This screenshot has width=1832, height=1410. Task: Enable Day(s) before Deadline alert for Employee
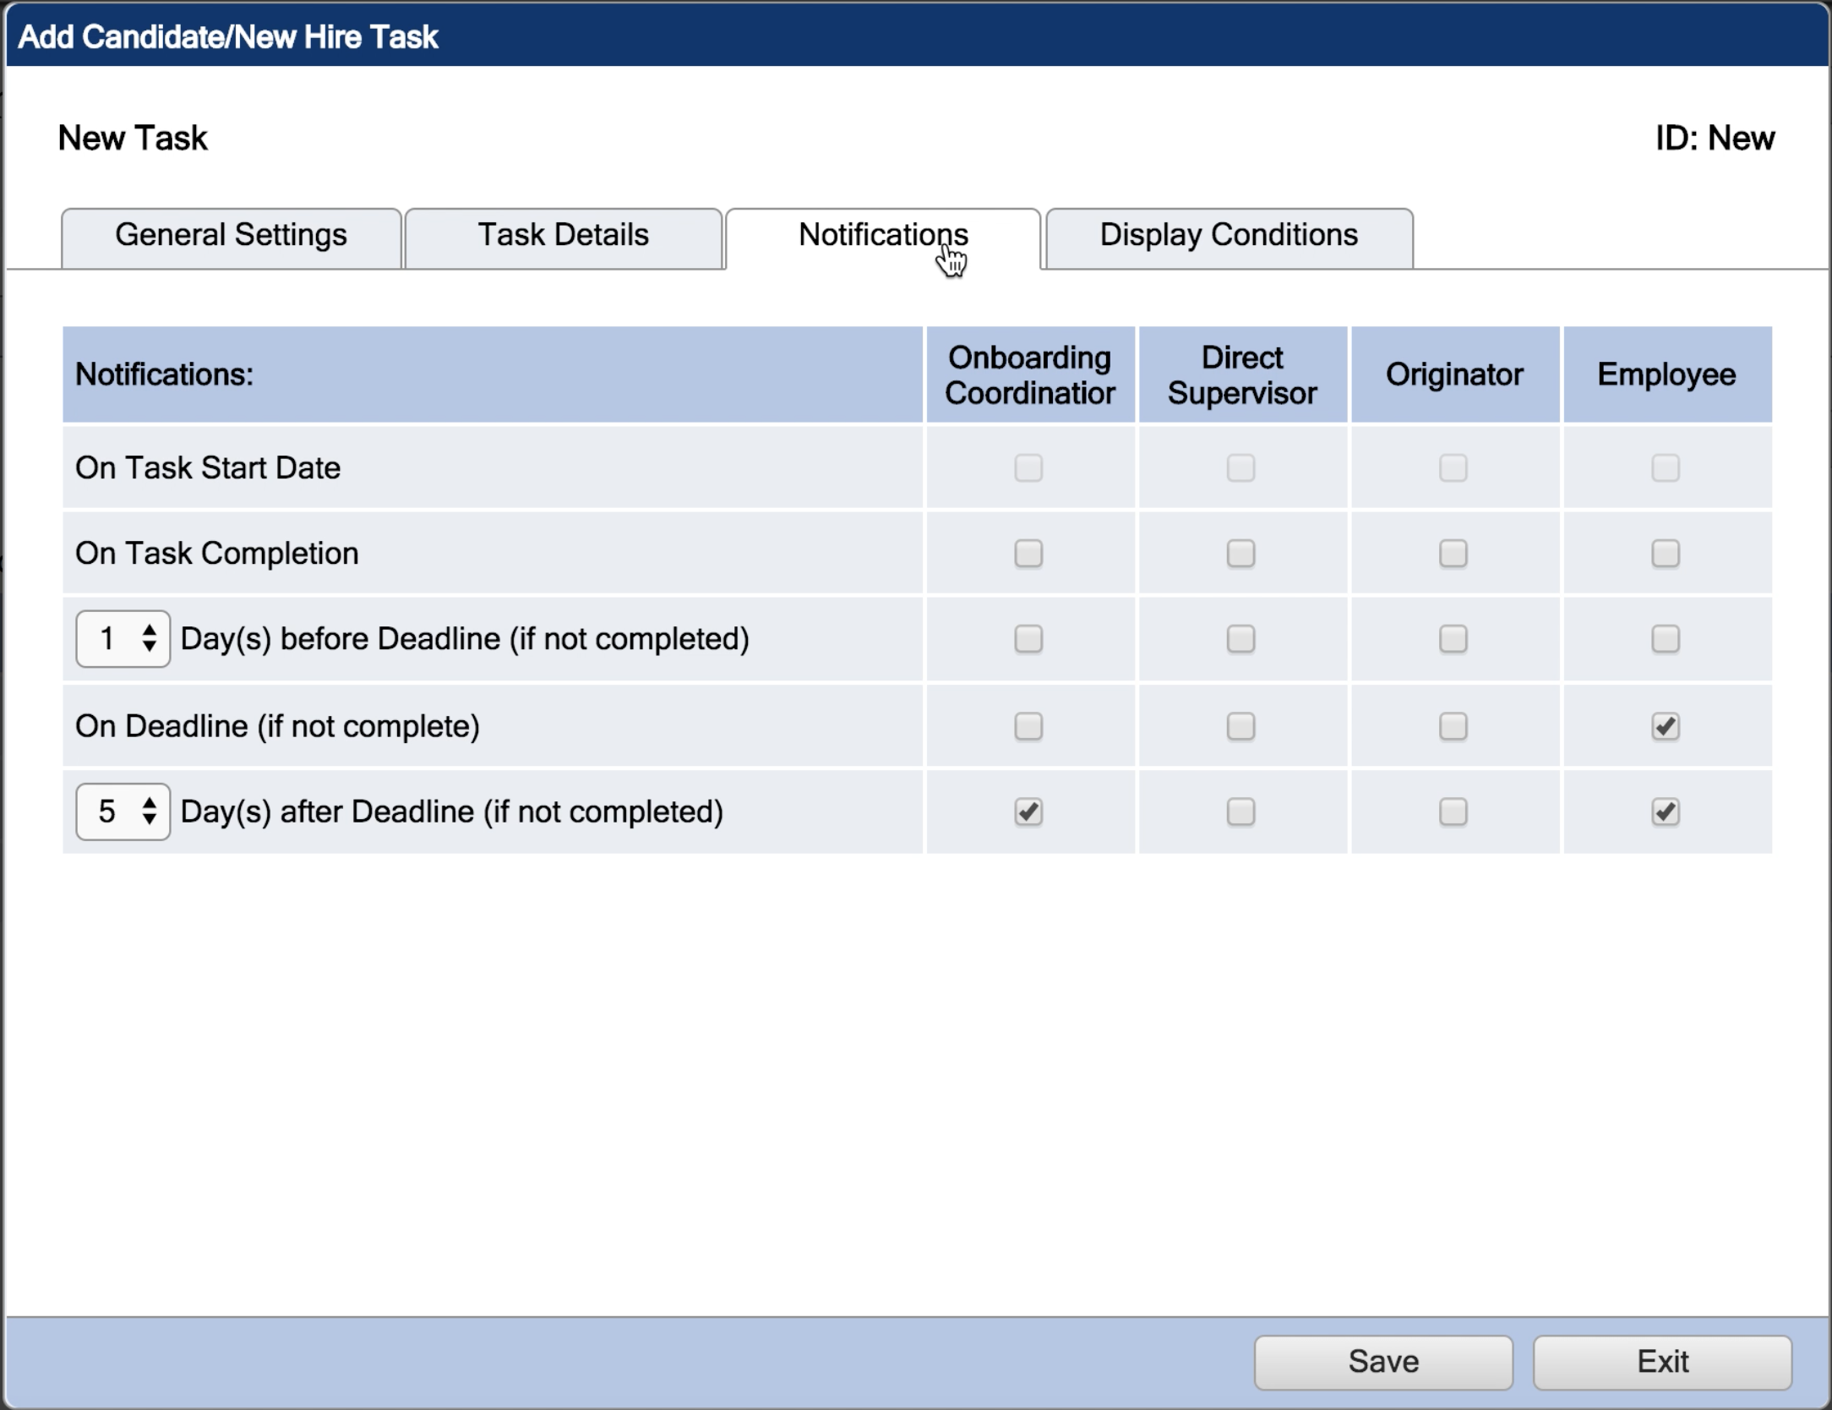(1665, 640)
